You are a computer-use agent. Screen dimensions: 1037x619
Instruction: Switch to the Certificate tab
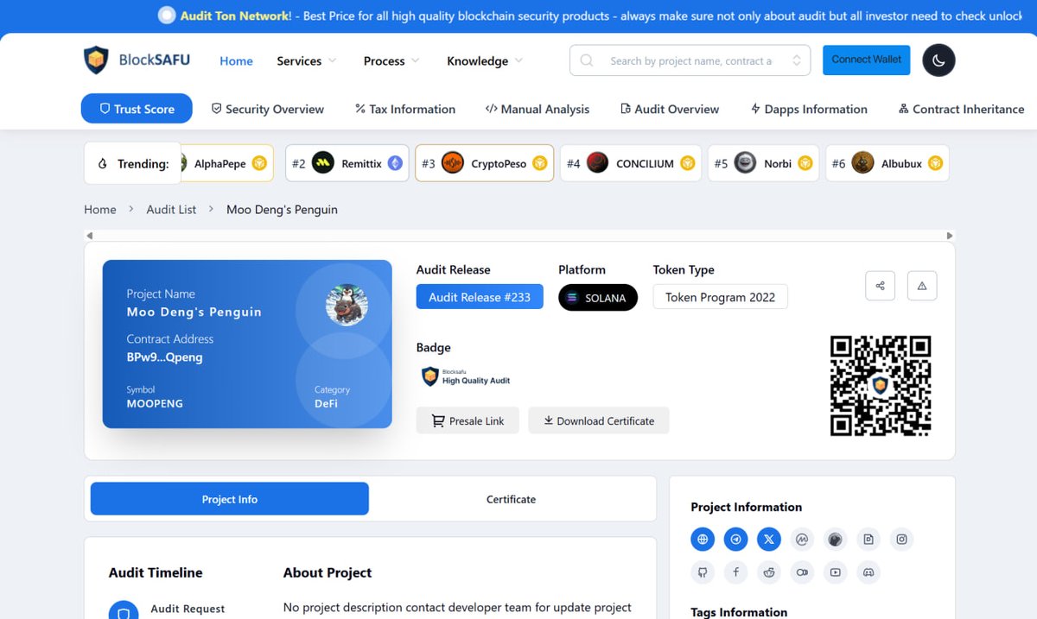click(x=511, y=499)
